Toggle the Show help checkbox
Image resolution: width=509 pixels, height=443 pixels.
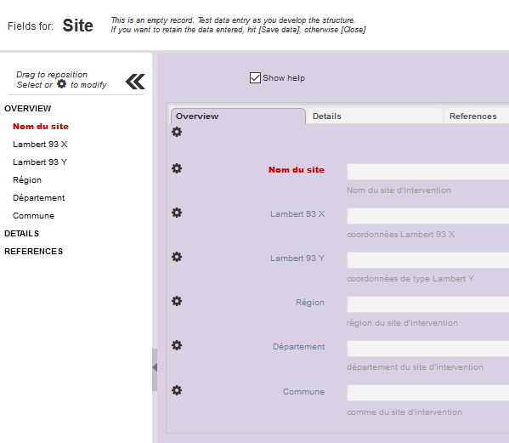click(x=255, y=78)
